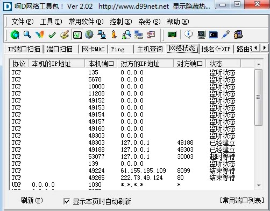This screenshot has height=211, width=270.
Task: Switch to the IP端口扫描 tab
Action: click(24, 49)
